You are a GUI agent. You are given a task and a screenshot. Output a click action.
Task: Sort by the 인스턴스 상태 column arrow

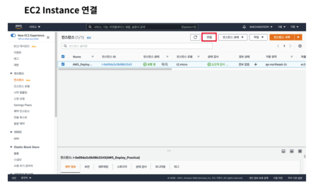167,57
